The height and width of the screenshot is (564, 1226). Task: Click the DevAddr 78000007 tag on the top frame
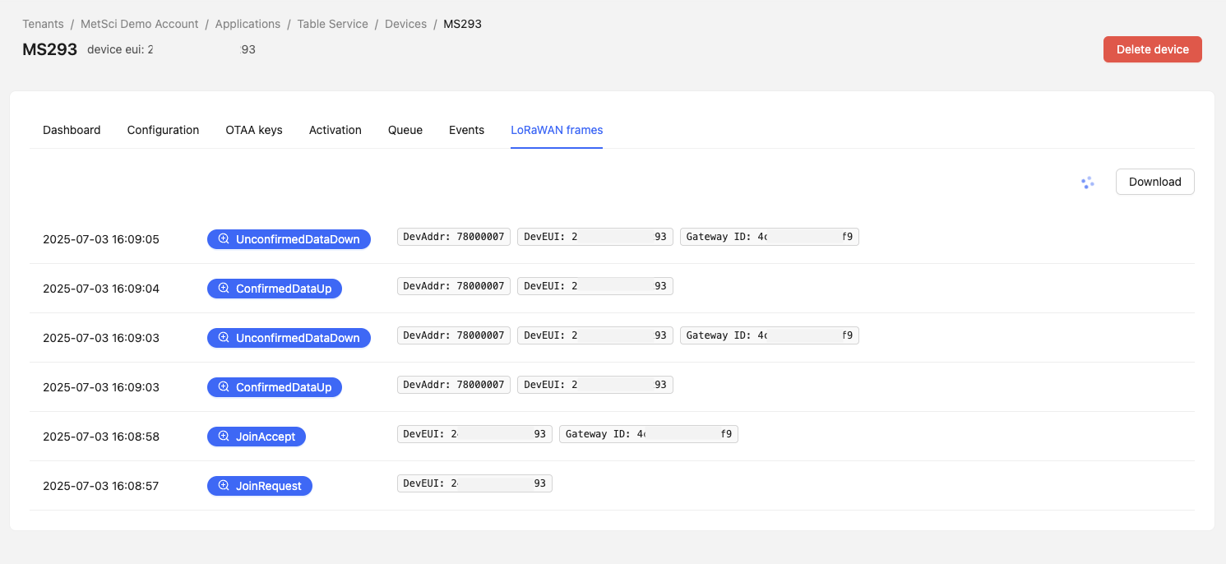pos(453,236)
